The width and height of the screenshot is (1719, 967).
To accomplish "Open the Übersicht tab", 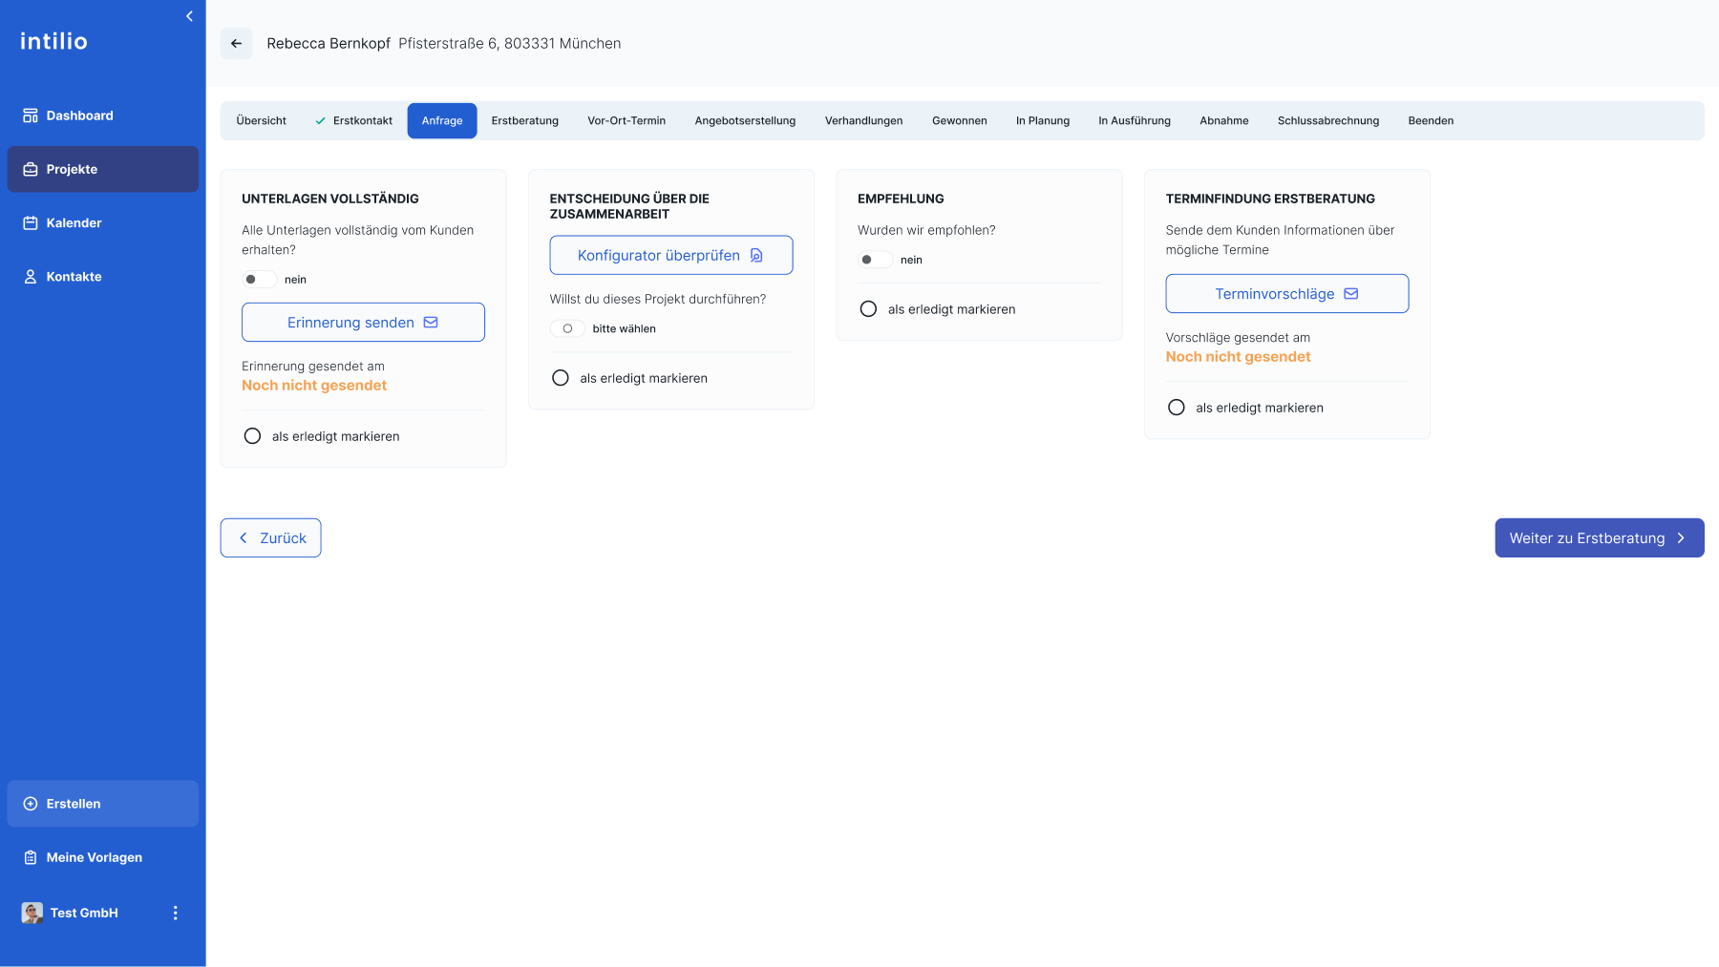I will [262, 121].
